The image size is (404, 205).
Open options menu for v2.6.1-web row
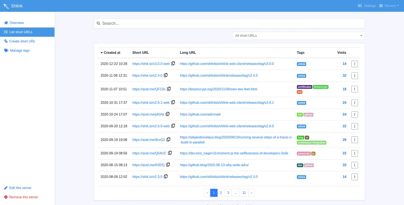(x=354, y=103)
